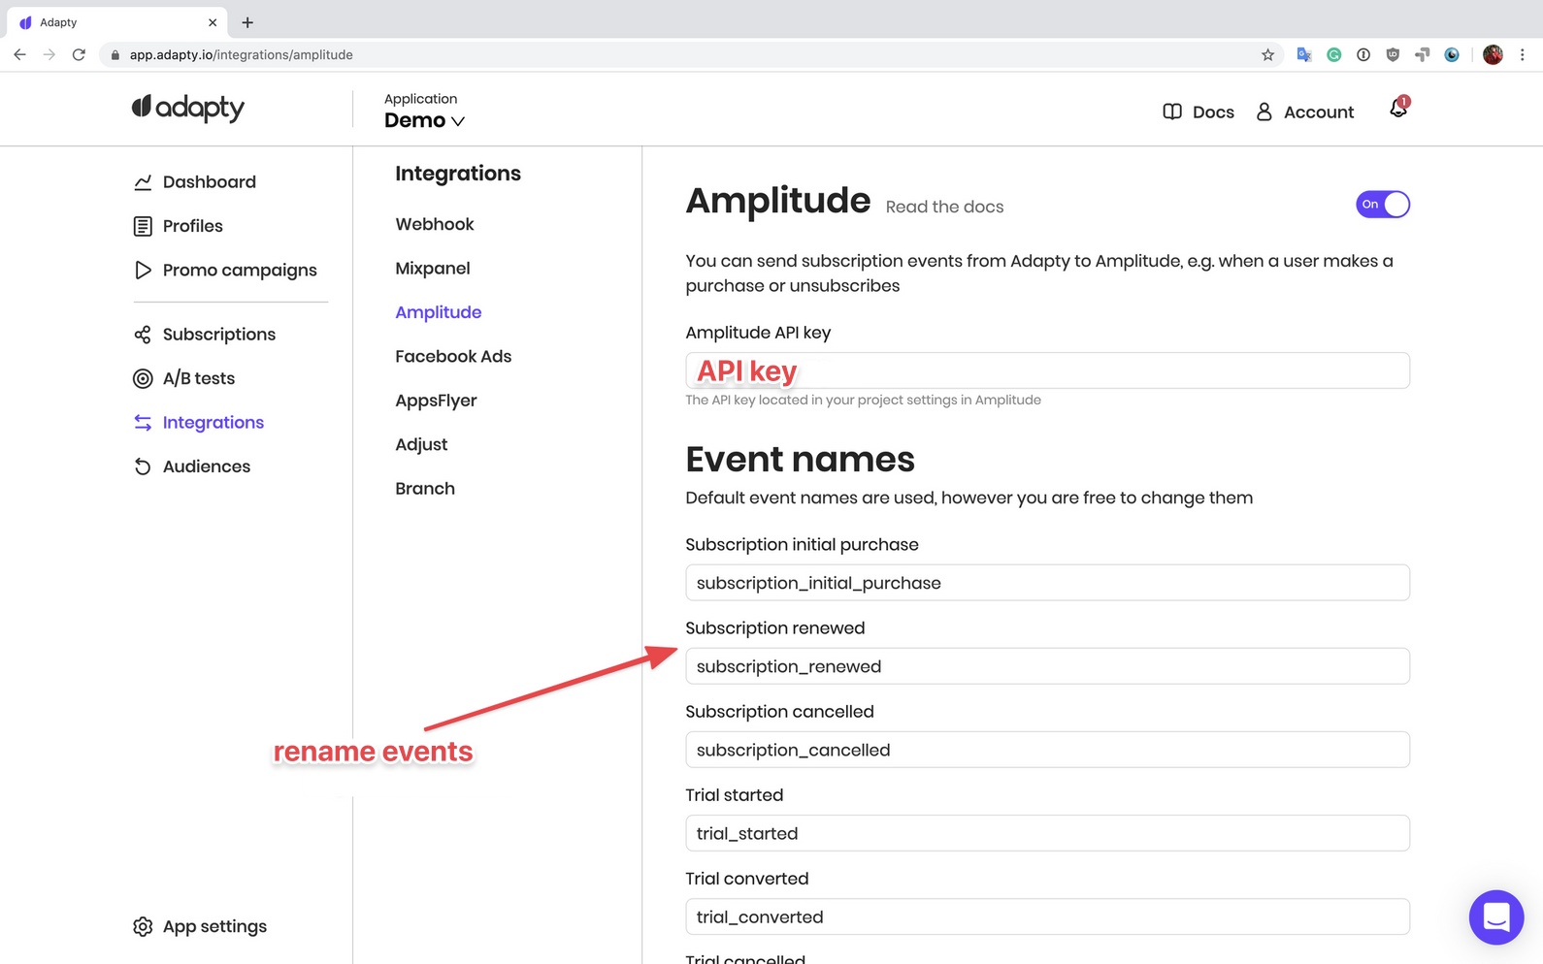Image resolution: width=1543 pixels, height=964 pixels.
Task: Click the Docs book icon
Action: pos(1172,112)
